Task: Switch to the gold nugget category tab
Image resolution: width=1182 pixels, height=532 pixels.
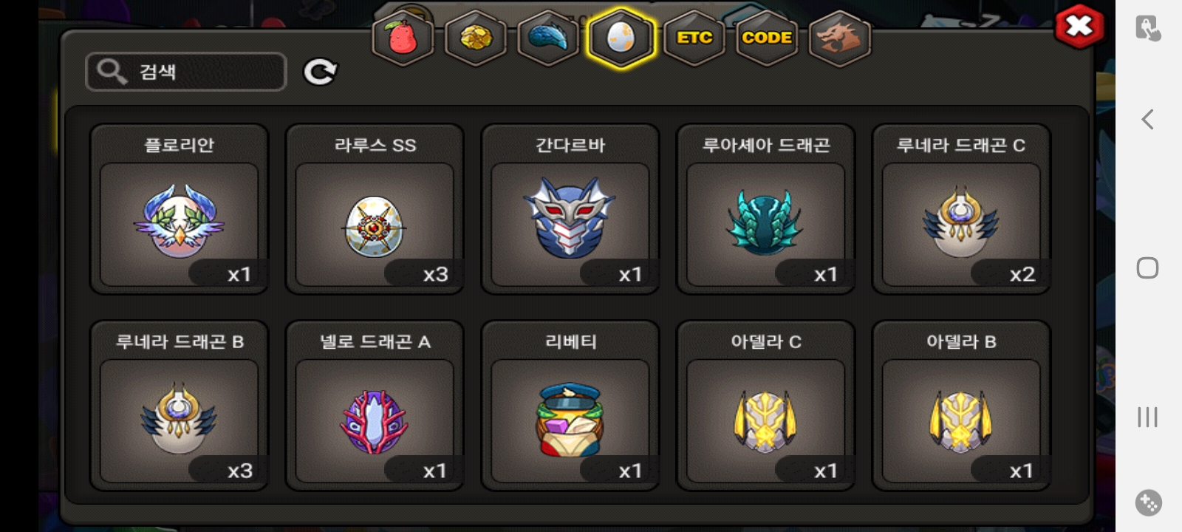Action: [x=476, y=38]
